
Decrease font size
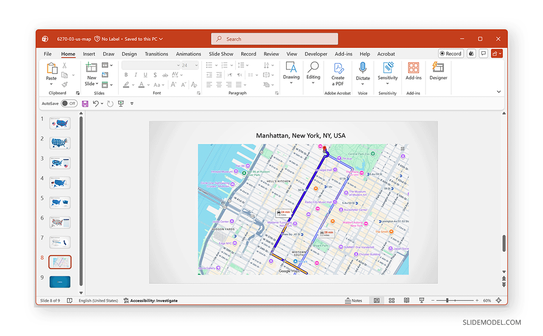pyautogui.click(x=183, y=85)
